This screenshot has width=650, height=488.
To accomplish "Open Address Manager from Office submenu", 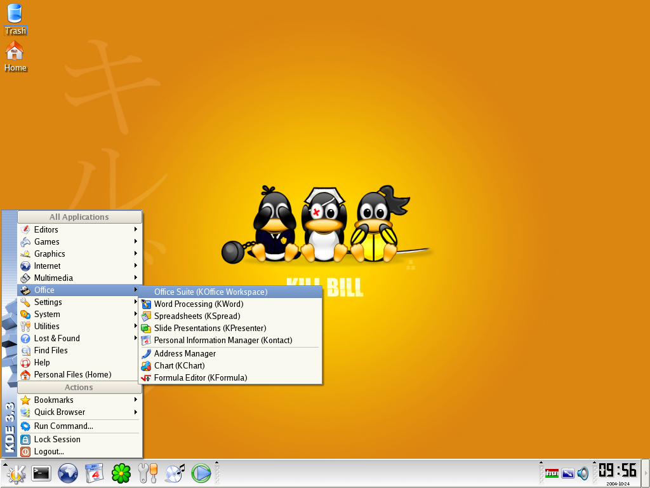I will click(230, 353).
